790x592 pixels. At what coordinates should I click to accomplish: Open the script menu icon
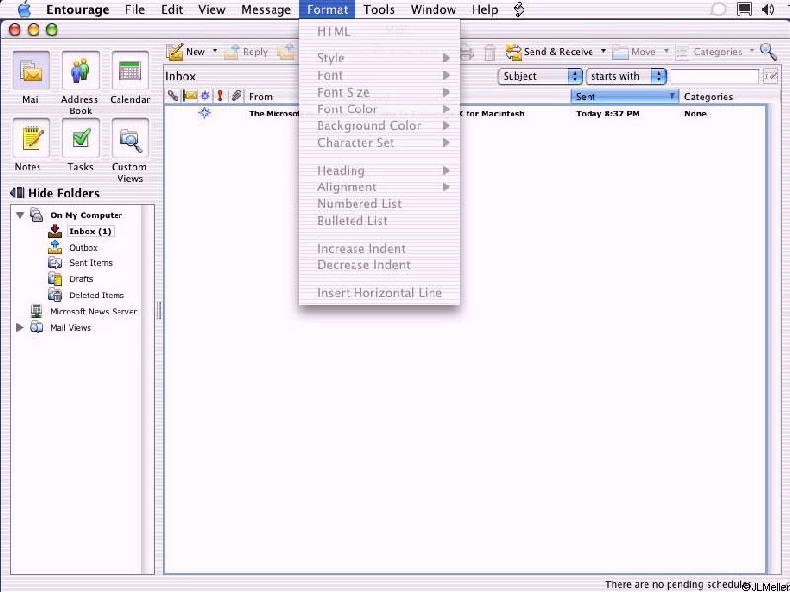tap(520, 10)
